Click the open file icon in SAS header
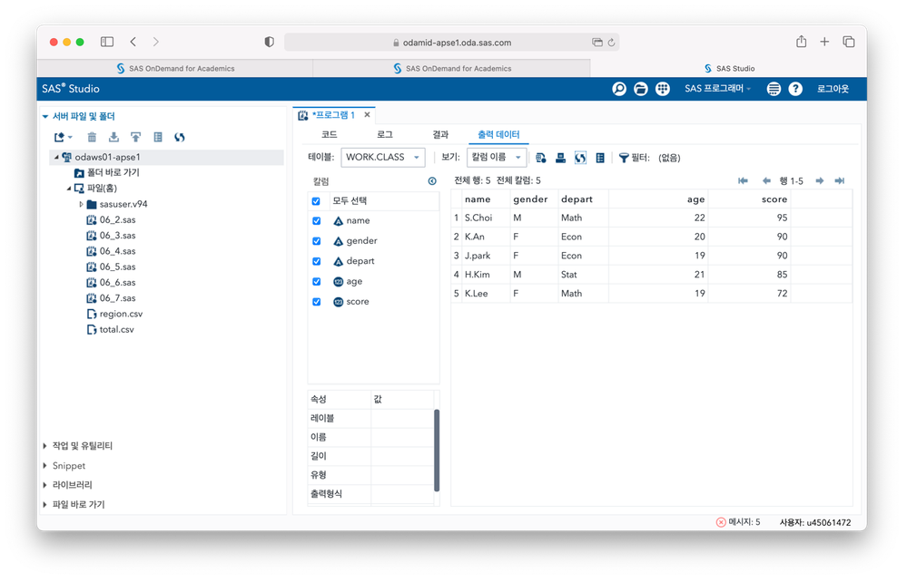The width and height of the screenshot is (907, 582). 640,89
